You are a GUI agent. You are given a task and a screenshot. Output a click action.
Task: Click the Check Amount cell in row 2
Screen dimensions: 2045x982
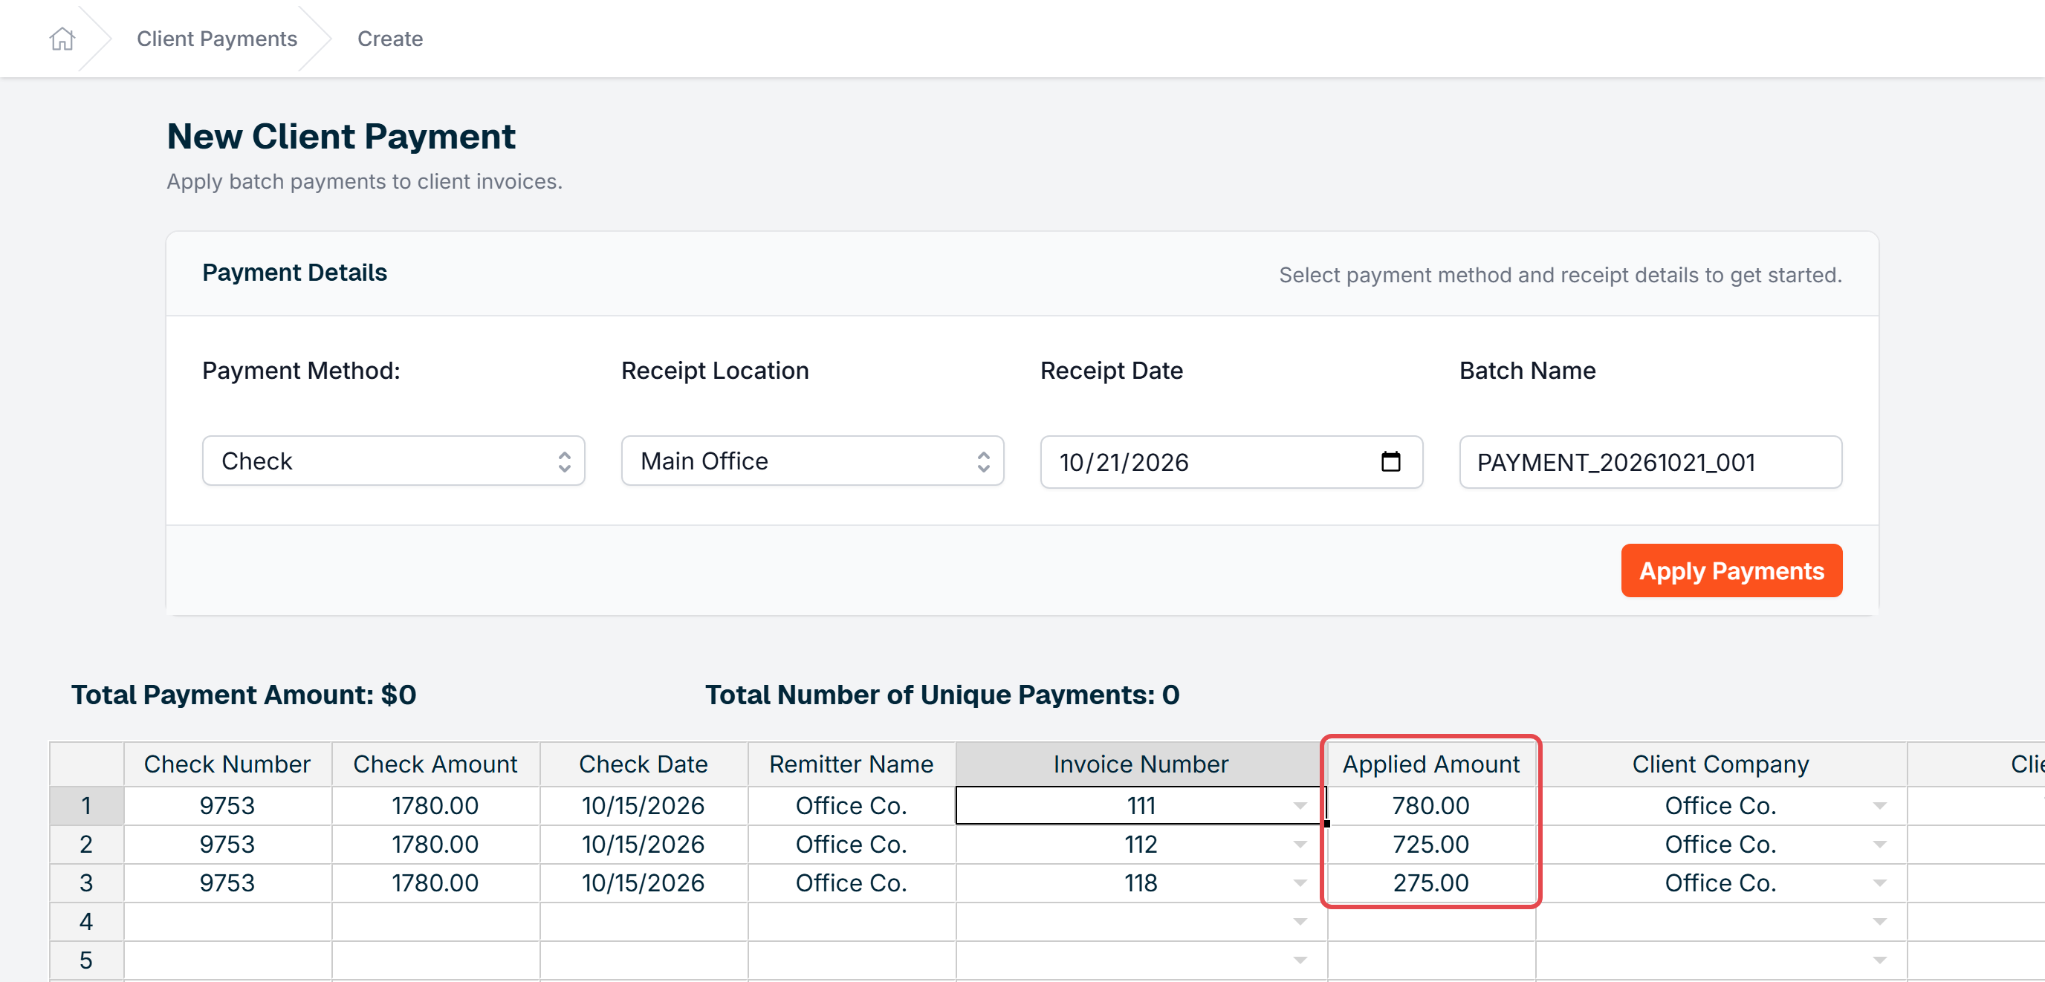436,844
